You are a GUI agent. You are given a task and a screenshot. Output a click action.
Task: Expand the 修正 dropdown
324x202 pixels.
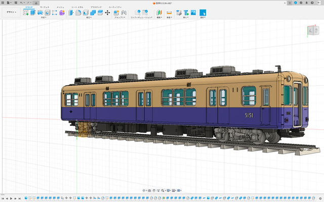click(x=89, y=18)
